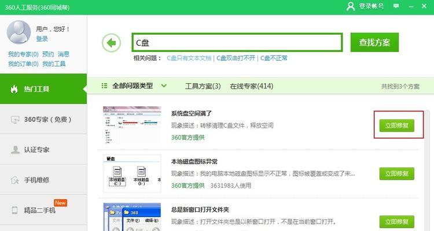This screenshot has width=434, height=231.
Task: Click the 本地磁盘图标异常 title
Action: tap(194, 161)
